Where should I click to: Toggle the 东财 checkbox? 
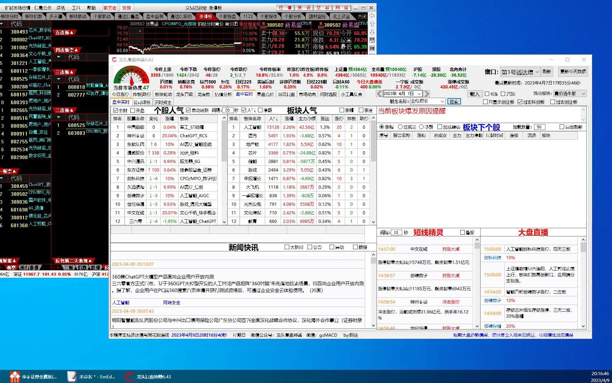(x=115, y=111)
